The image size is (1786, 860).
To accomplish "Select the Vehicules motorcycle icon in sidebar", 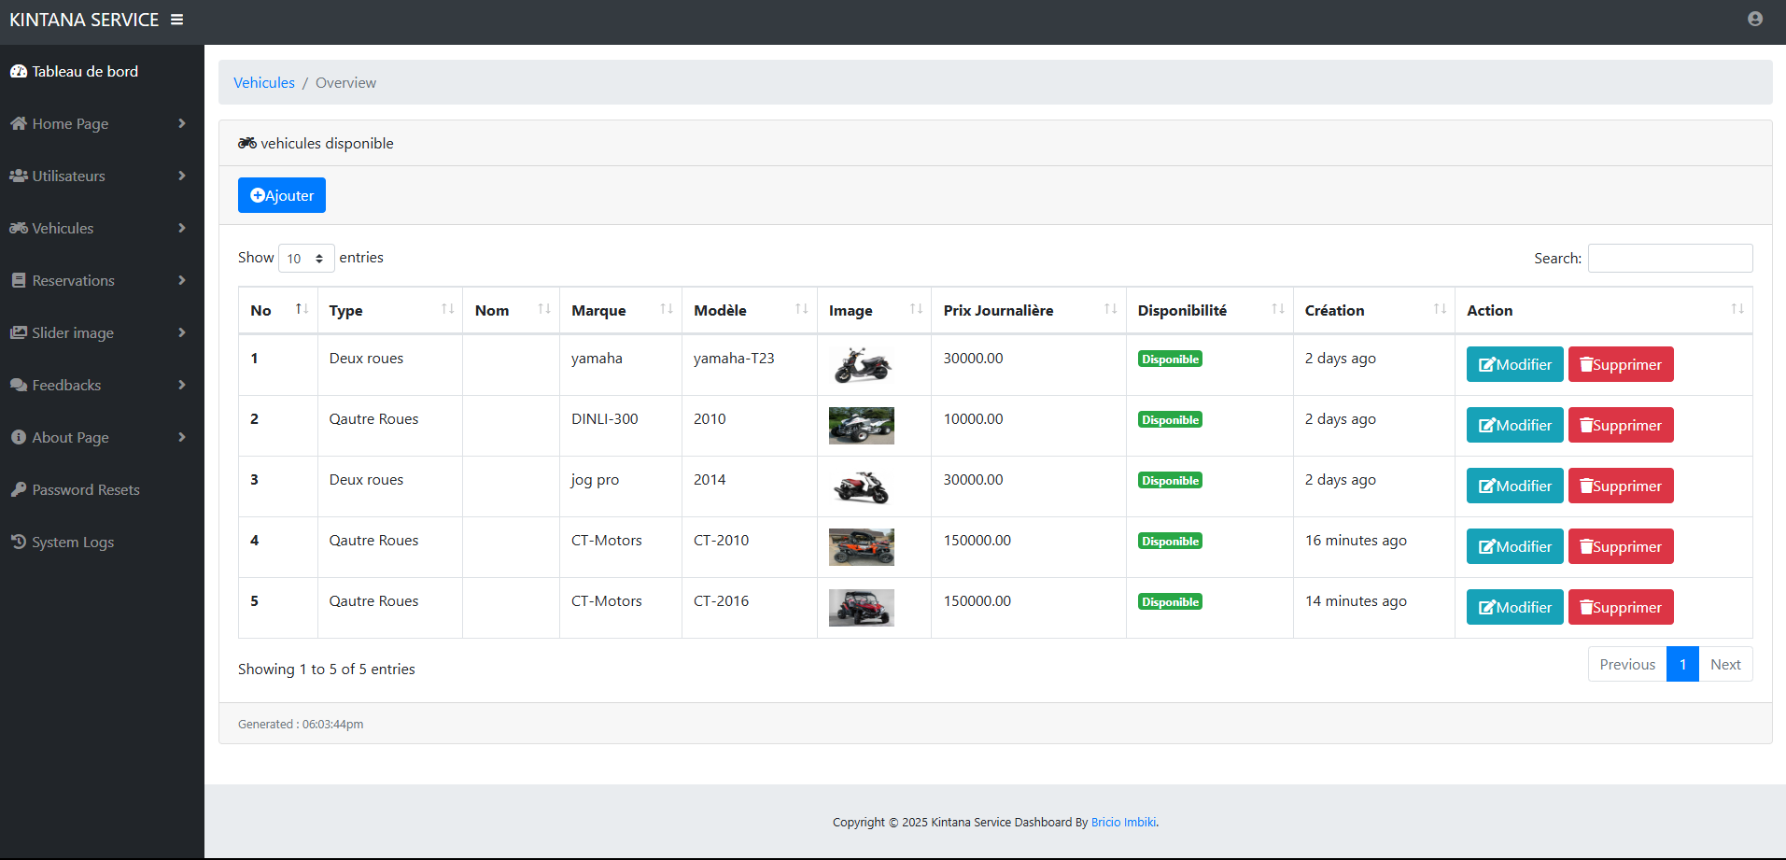I will point(17,228).
